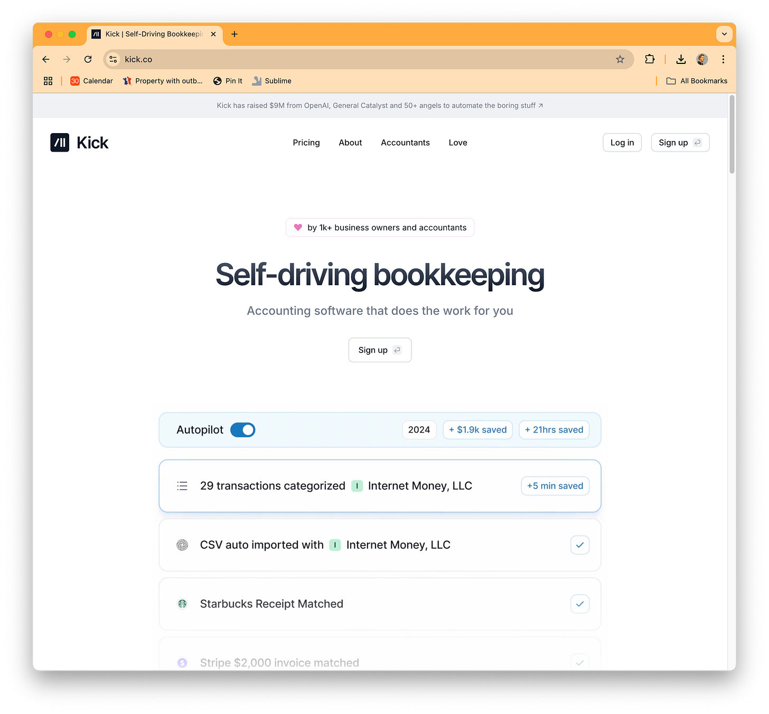Click the Starbucks Receipt Matched text

click(x=271, y=604)
